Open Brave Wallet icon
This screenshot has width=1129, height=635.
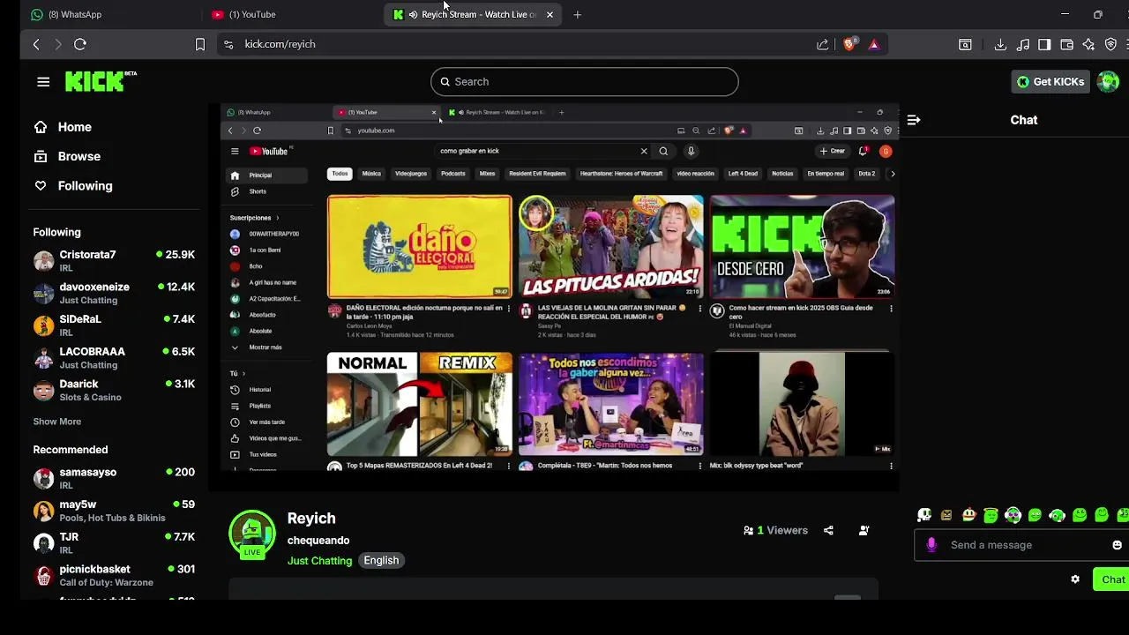(x=1066, y=44)
